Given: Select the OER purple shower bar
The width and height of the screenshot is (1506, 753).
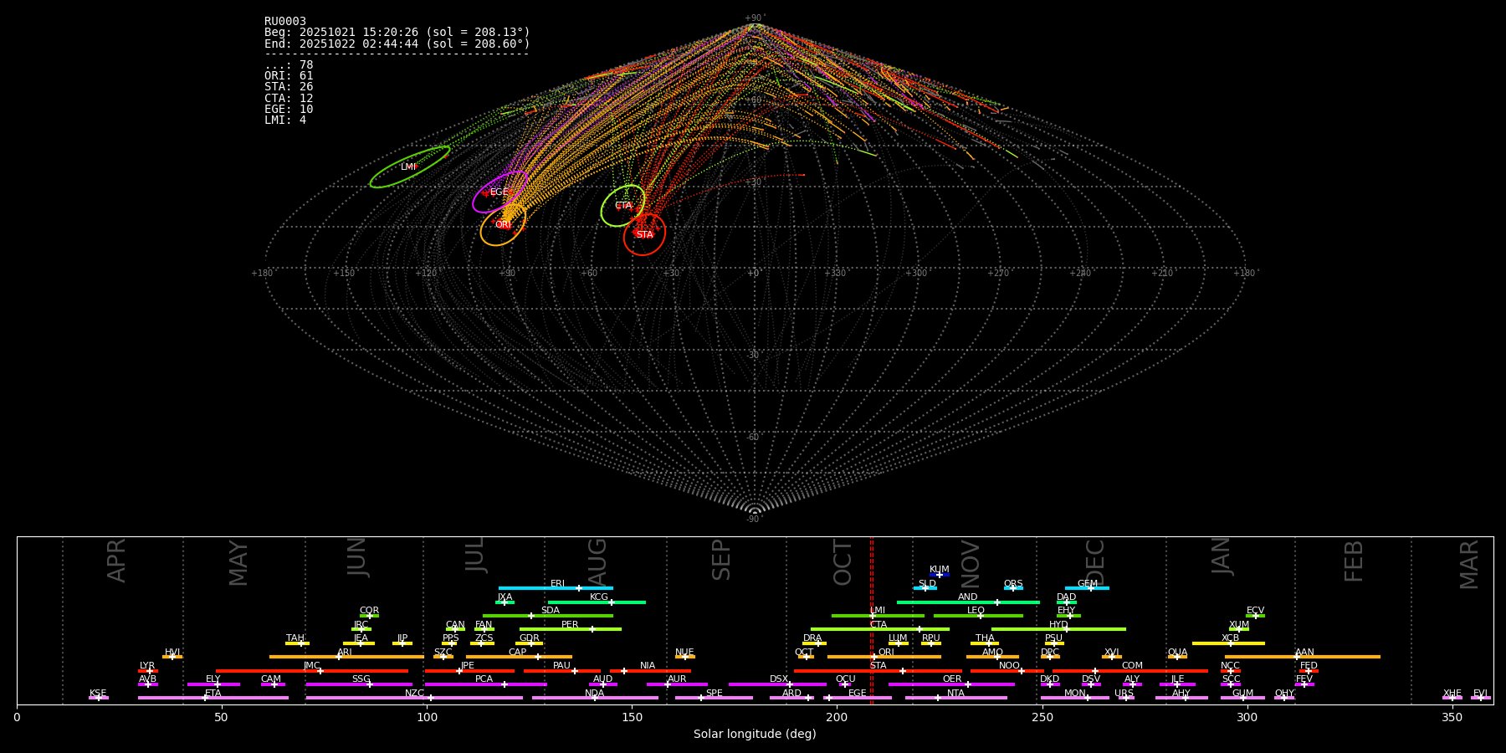Looking at the screenshot, I should click(951, 684).
